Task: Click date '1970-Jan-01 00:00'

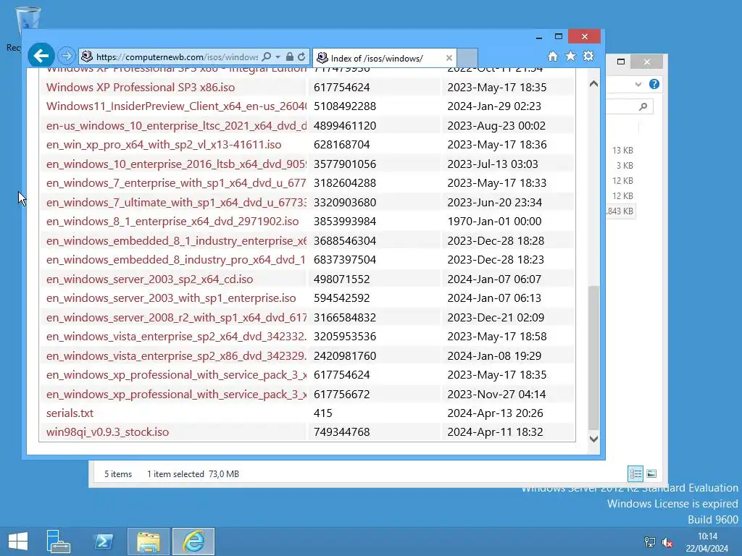Action: tap(494, 221)
